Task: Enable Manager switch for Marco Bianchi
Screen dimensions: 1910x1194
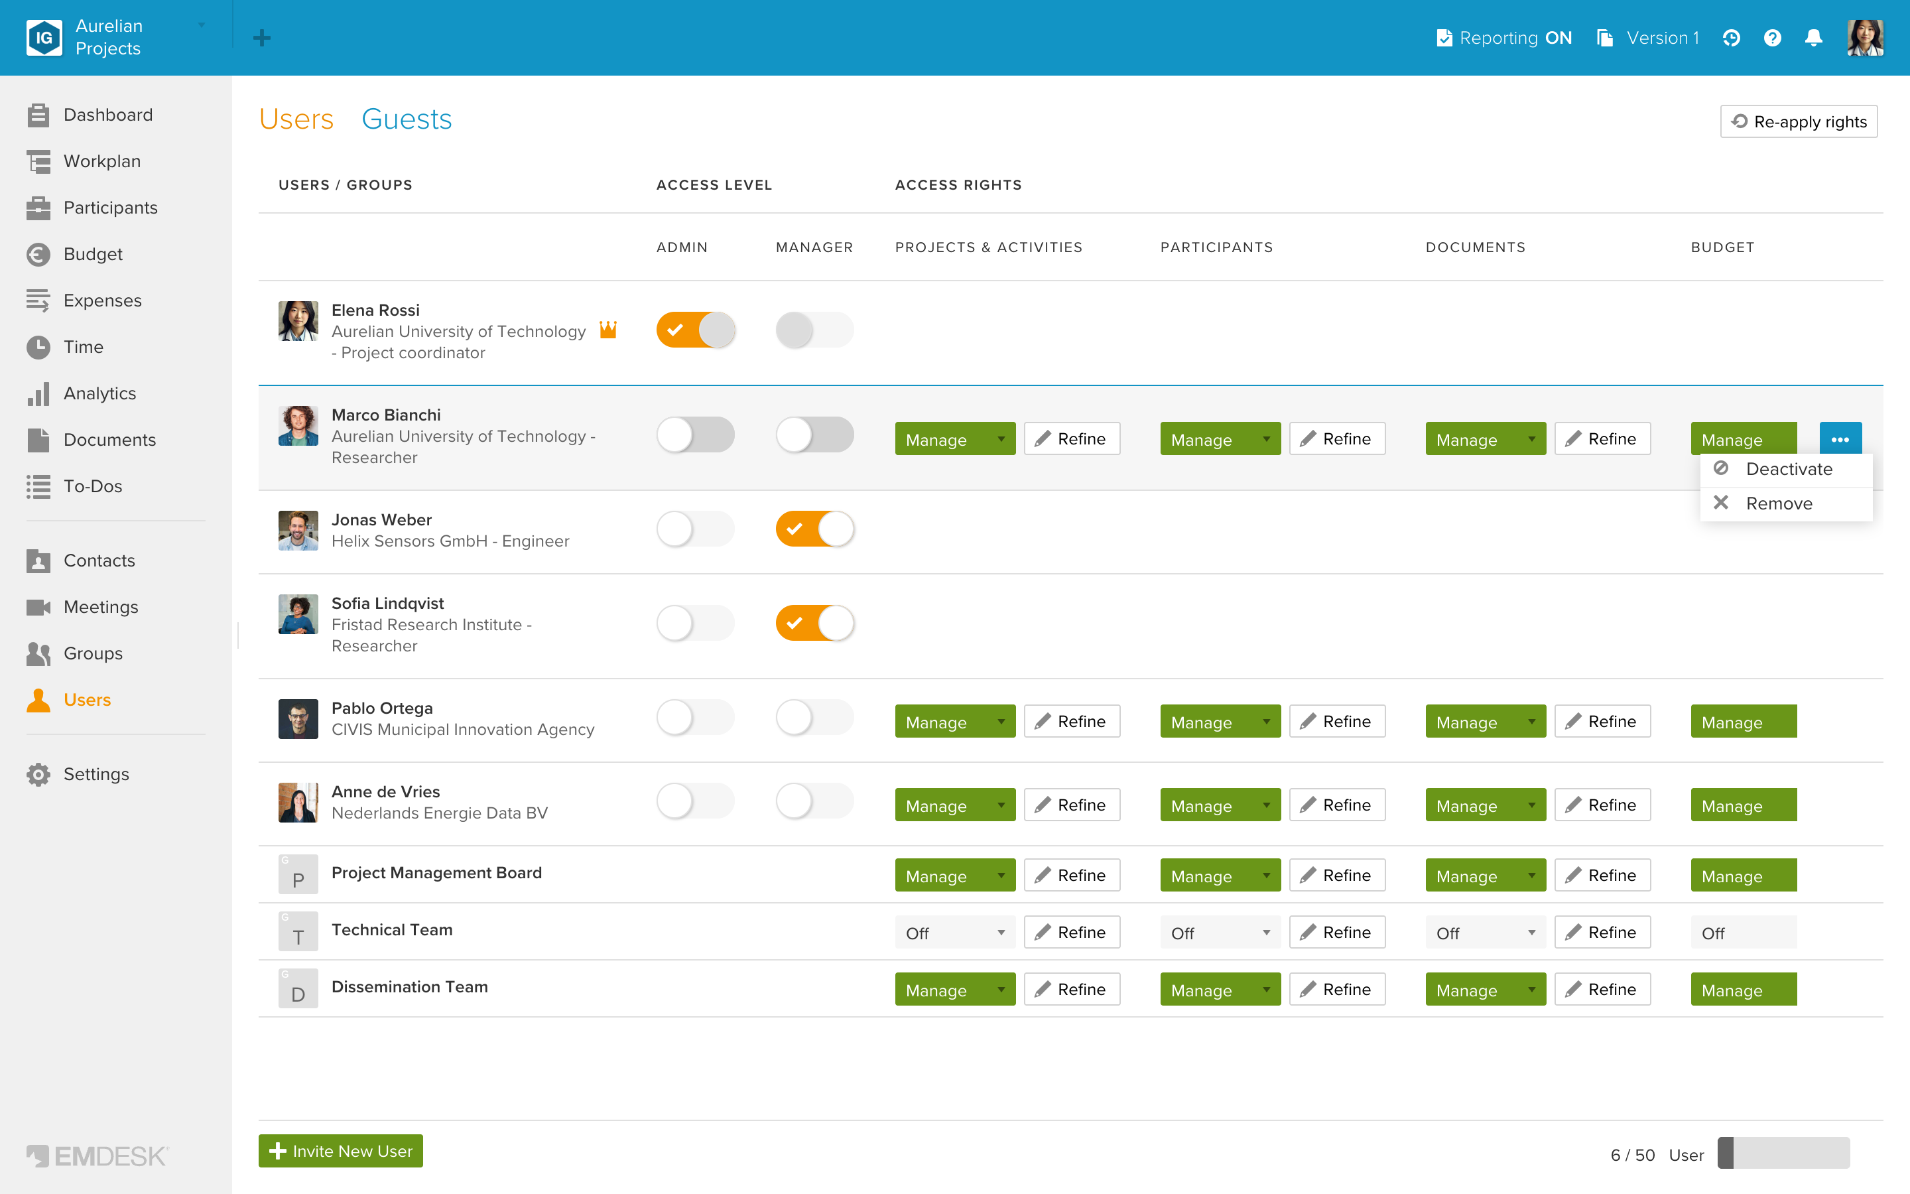Action: click(814, 435)
